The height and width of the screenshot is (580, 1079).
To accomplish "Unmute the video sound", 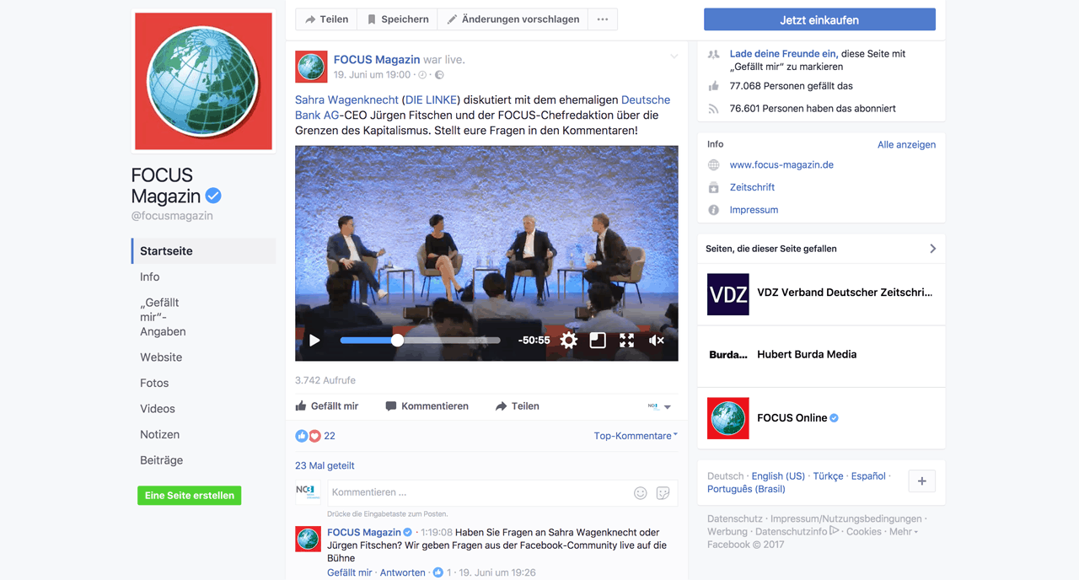I will coord(656,341).
